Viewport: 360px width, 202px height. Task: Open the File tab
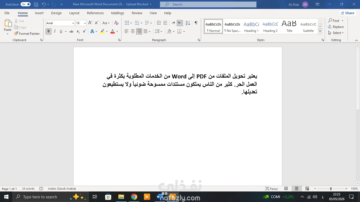(7, 13)
